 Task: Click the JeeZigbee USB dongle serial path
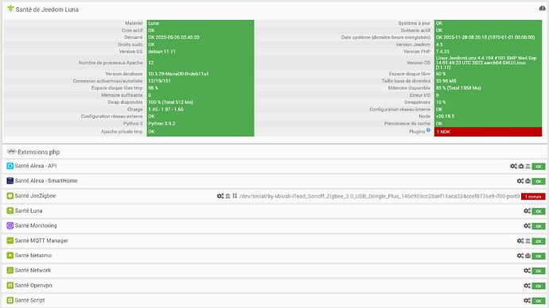click(x=380, y=196)
